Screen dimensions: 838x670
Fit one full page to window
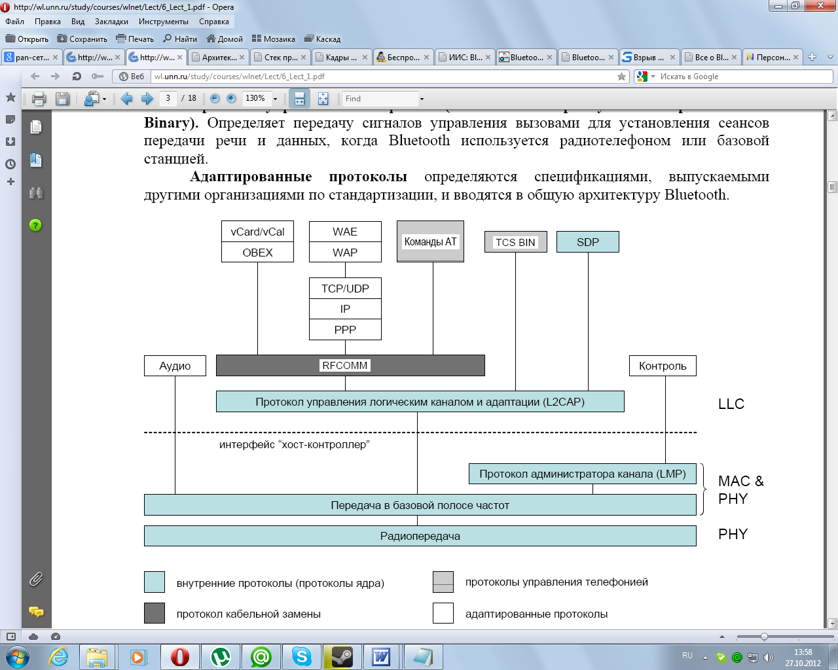(x=323, y=98)
